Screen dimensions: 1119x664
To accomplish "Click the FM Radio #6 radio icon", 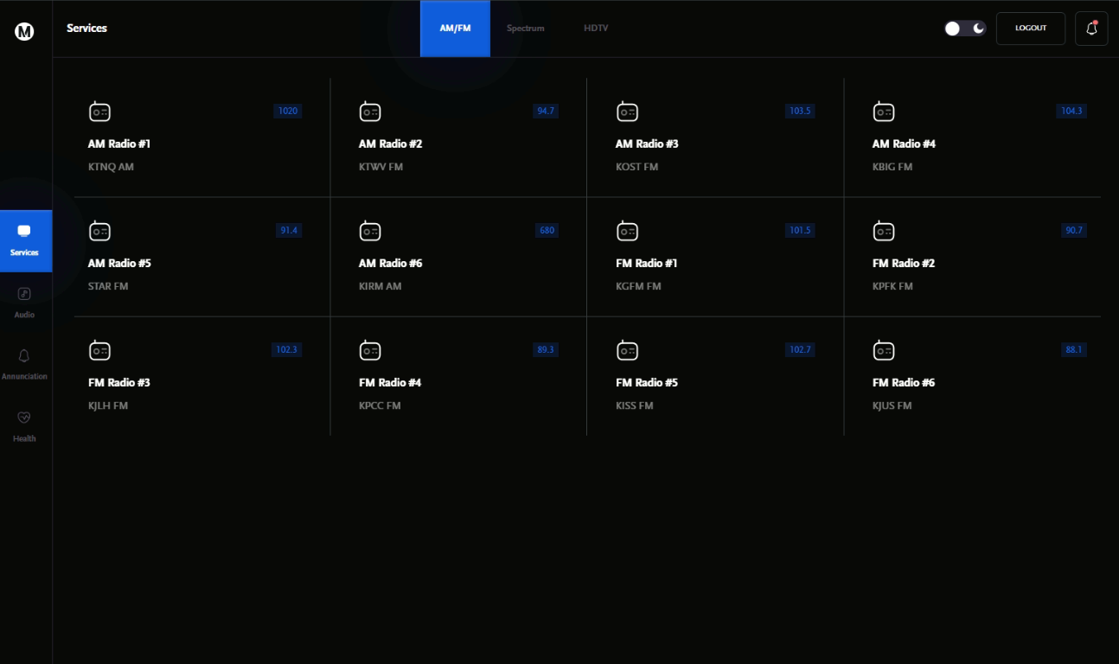I will (x=884, y=350).
